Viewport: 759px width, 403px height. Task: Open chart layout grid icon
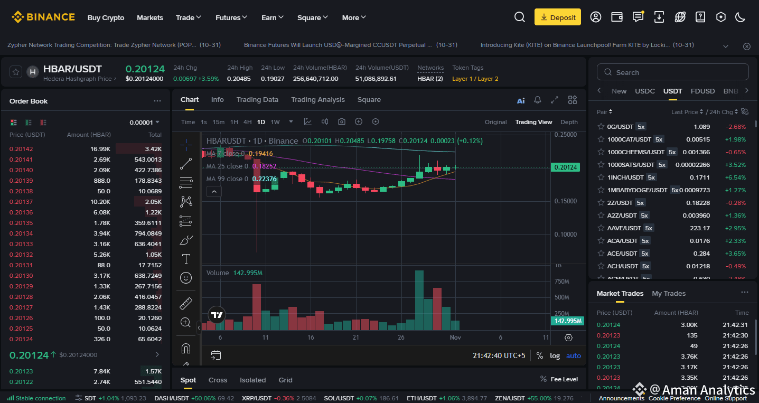(x=573, y=100)
